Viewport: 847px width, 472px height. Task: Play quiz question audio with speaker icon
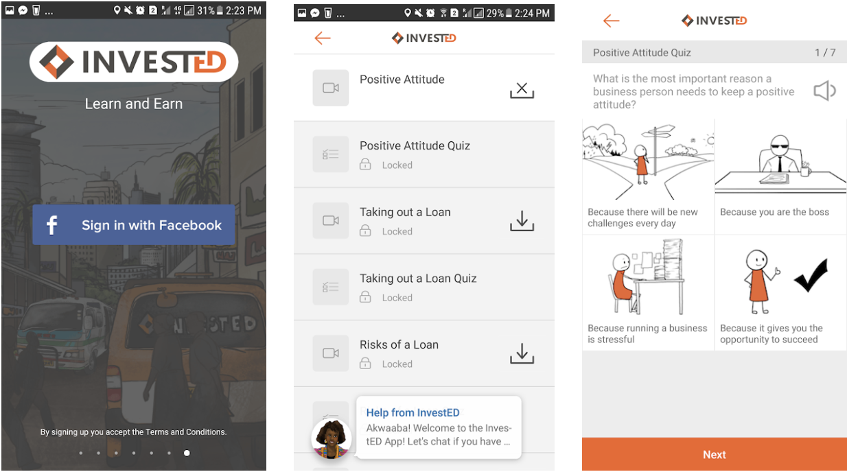pyautogui.click(x=824, y=91)
